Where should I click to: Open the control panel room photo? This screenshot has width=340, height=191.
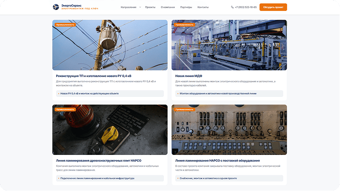coord(229,130)
